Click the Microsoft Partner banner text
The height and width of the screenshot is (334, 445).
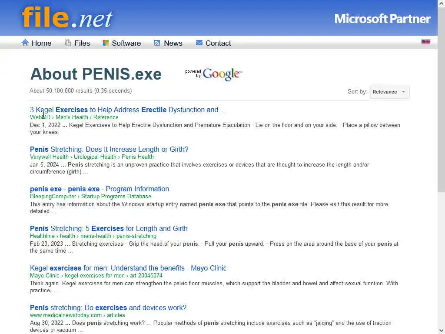[382, 19]
